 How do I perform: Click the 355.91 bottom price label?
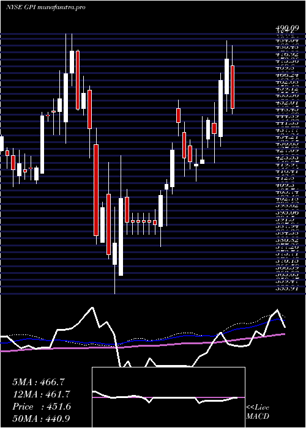(286, 287)
